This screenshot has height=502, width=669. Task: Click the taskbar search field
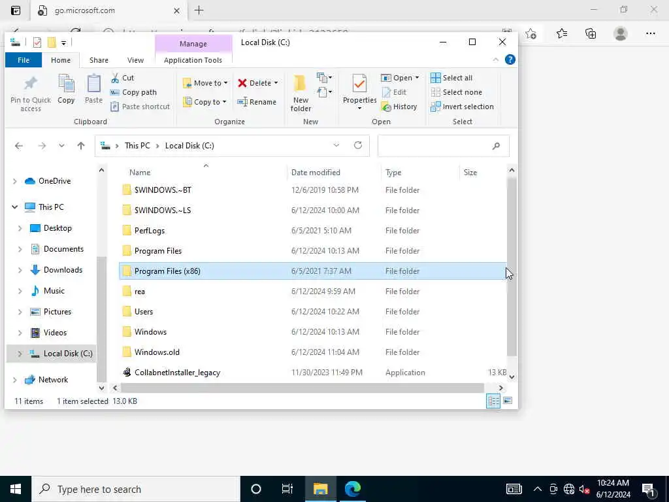point(136,489)
